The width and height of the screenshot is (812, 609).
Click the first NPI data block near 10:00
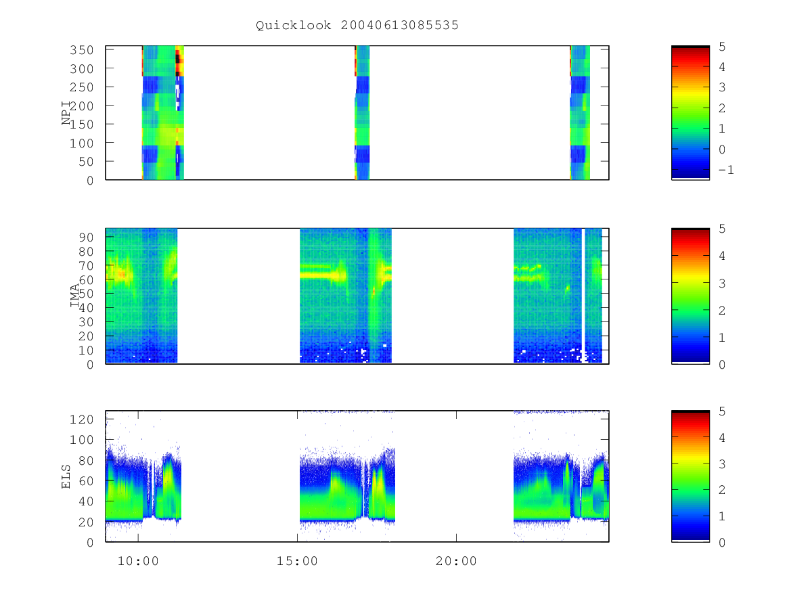tap(162, 112)
